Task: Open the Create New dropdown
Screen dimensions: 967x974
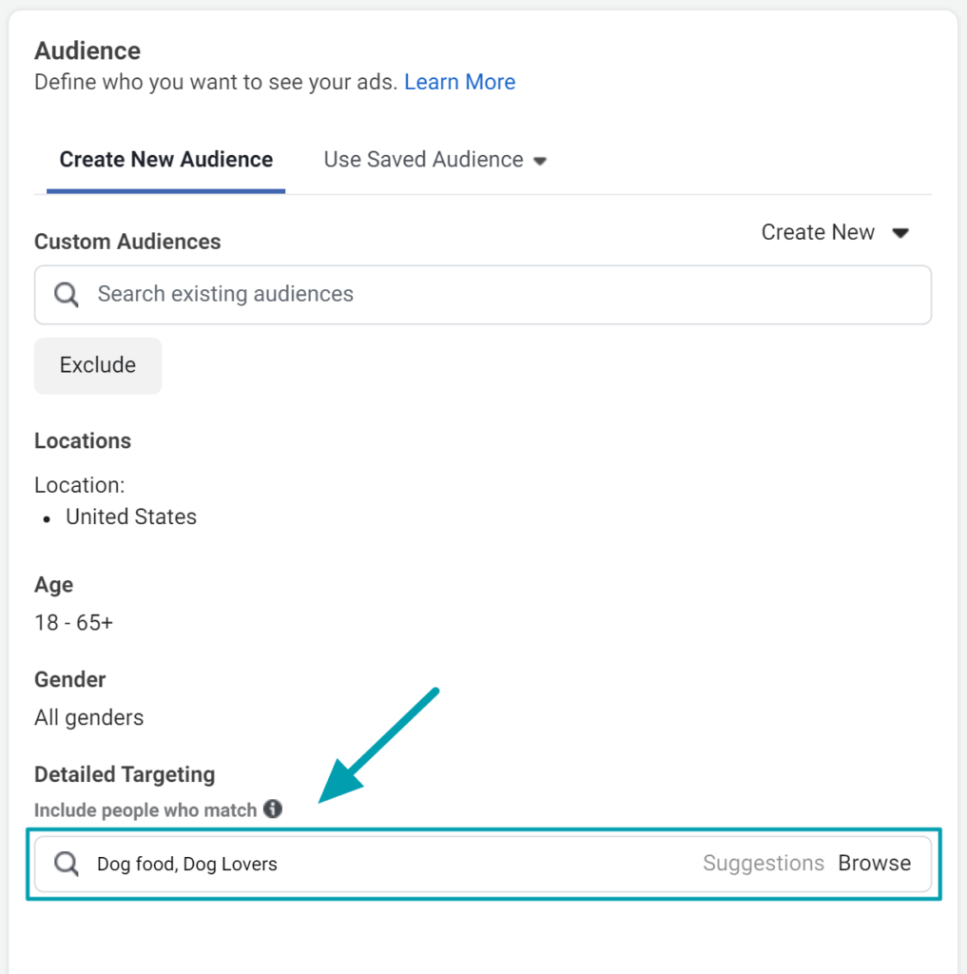Action: pyautogui.click(x=836, y=232)
